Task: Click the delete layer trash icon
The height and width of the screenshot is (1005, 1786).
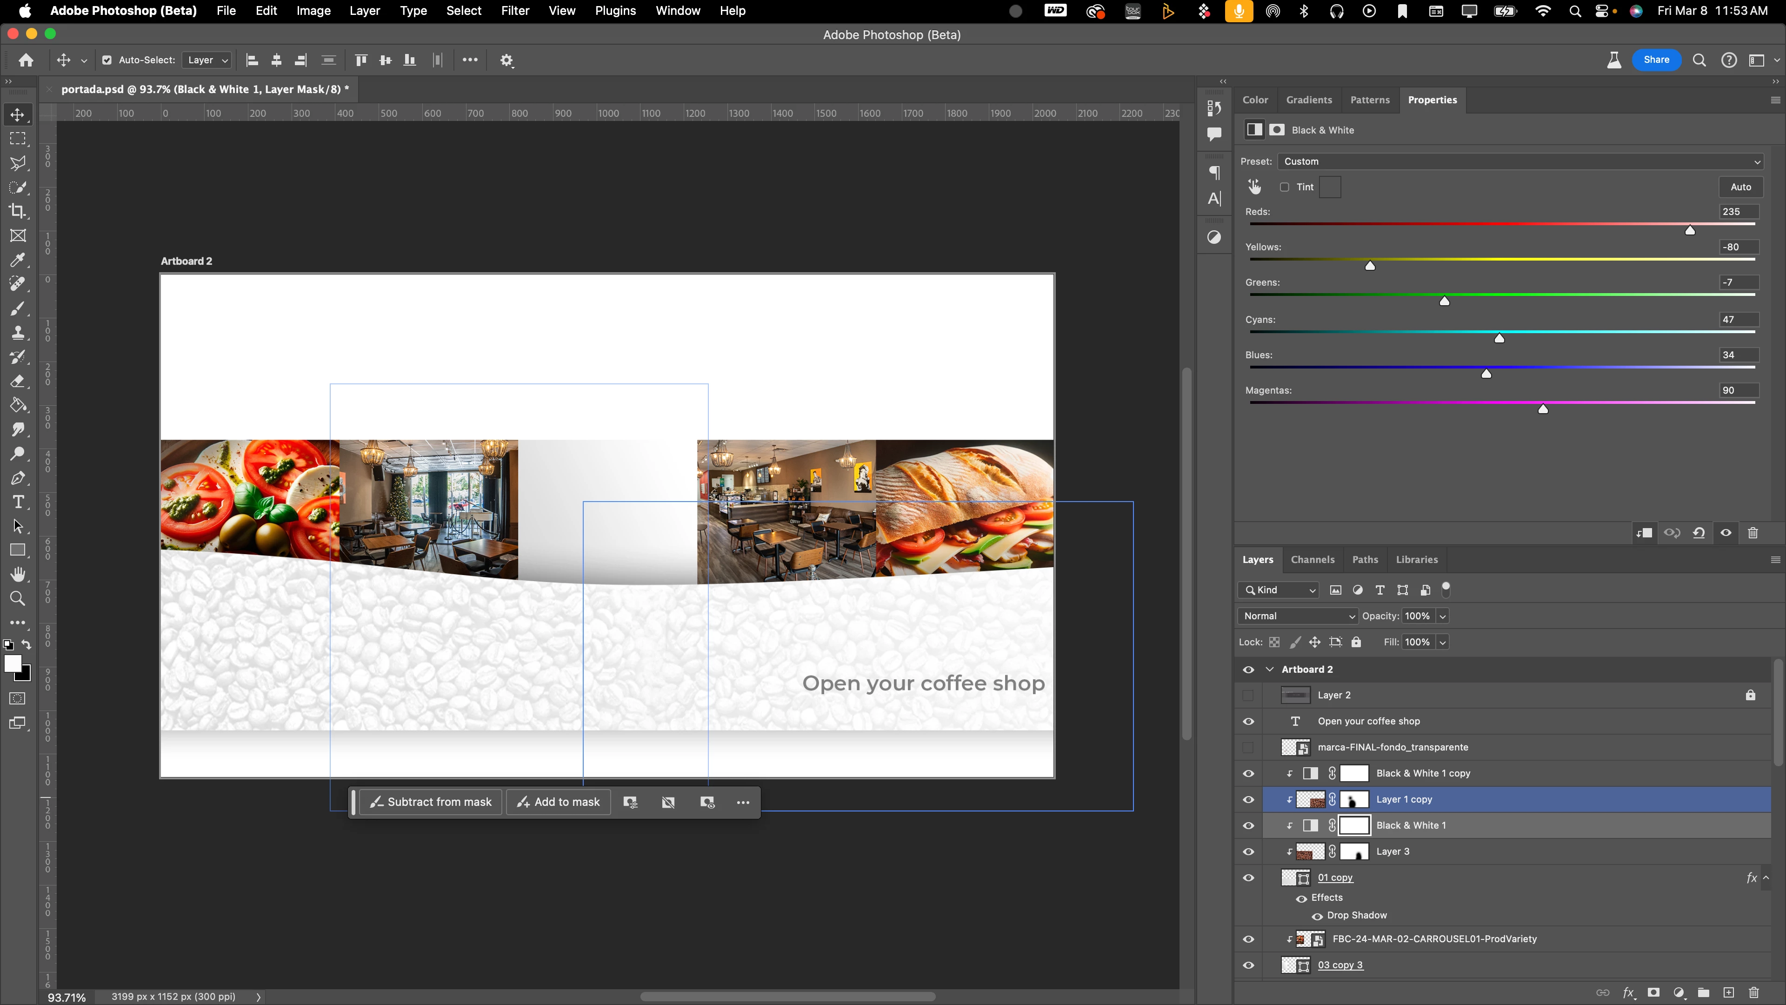Action: coord(1753,992)
